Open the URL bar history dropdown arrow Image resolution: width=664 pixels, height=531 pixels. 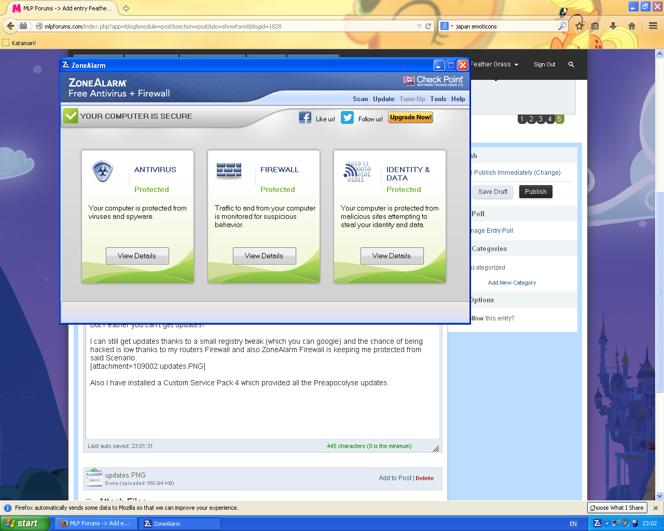point(419,26)
